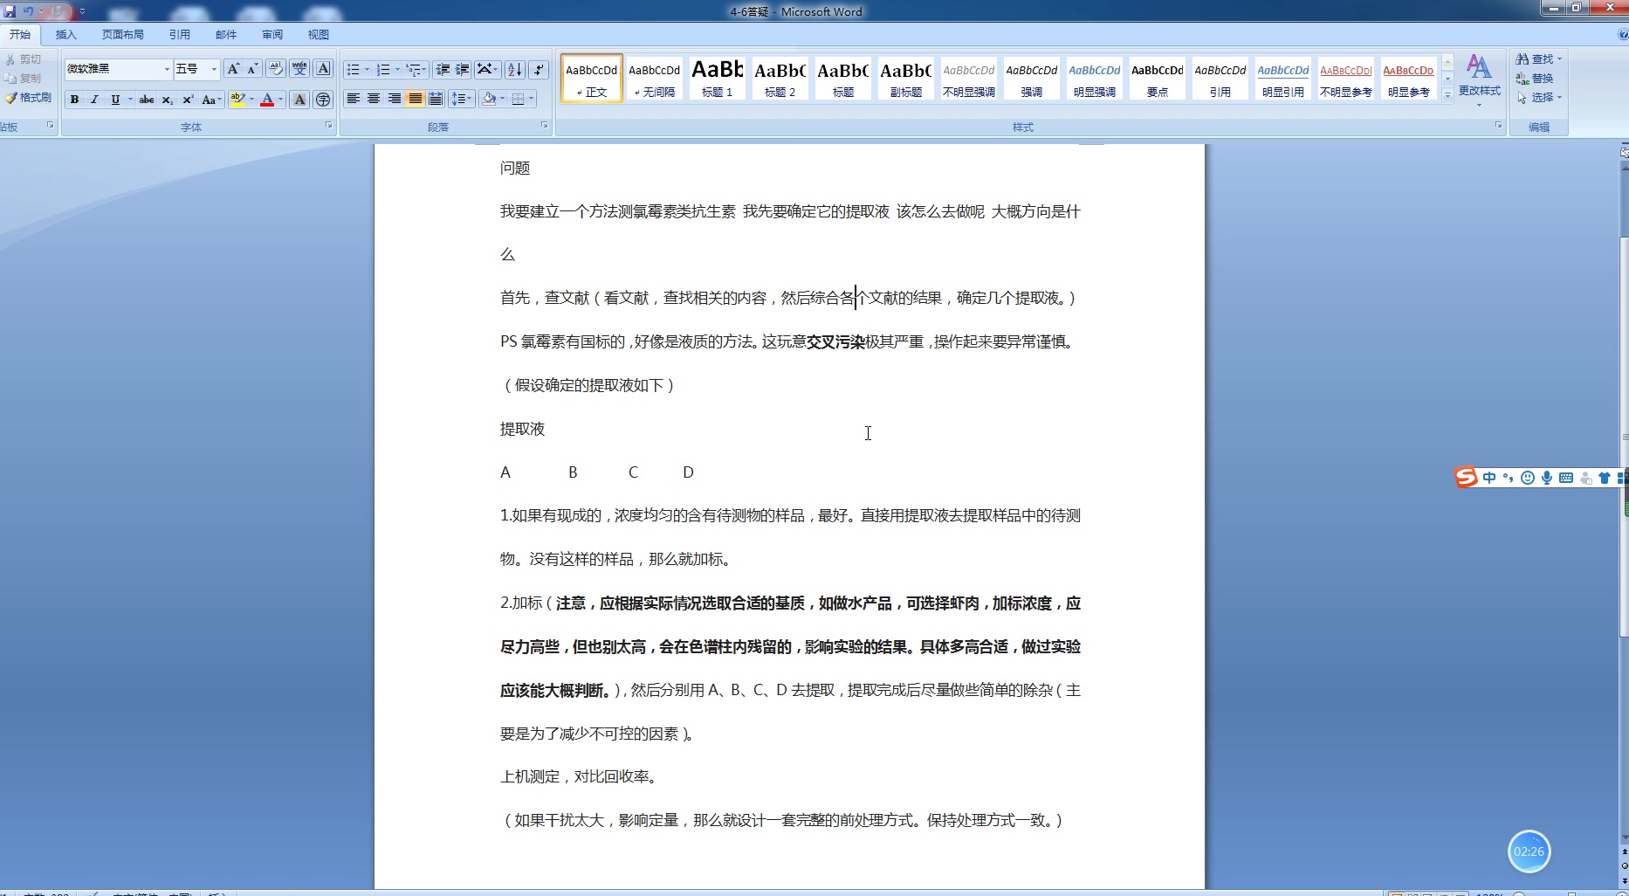
Task: Toggle superscript formatting
Action: [187, 100]
